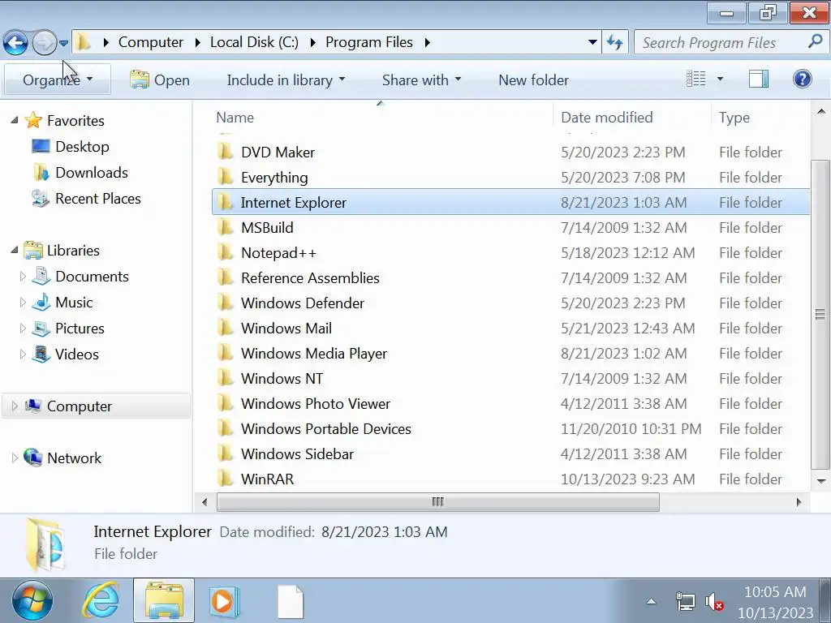This screenshot has width=831, height=623.
Task: Open Help with the question mark icon
Action: point(802,79)
